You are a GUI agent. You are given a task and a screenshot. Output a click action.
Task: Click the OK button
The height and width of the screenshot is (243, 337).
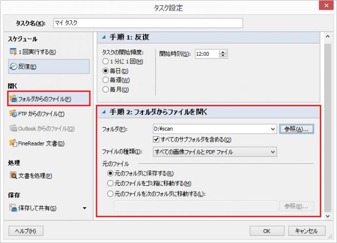[x=267, y=231]
